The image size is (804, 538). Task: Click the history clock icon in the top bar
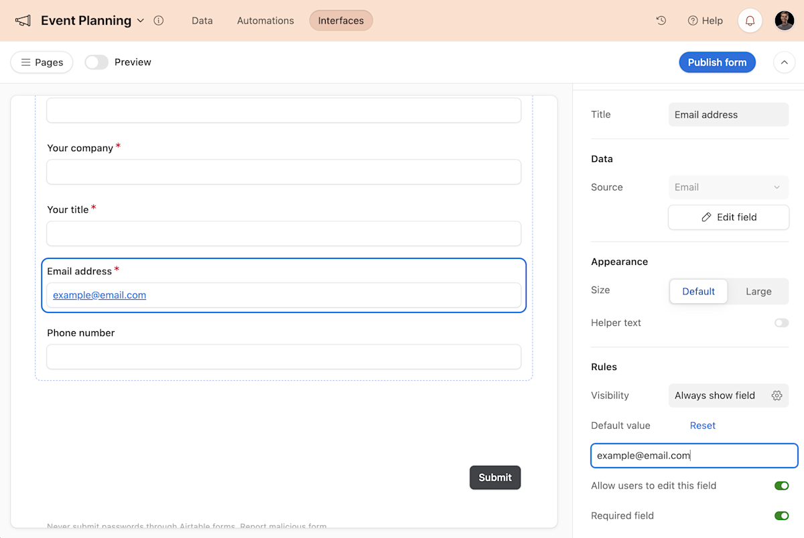pyautogui.click(x=661, y=21)
